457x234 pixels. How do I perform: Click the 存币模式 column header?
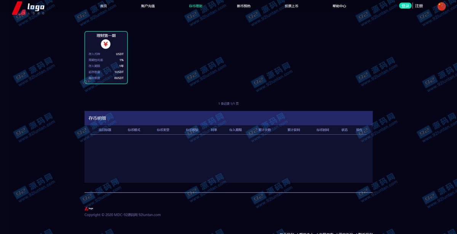[134, 130]
